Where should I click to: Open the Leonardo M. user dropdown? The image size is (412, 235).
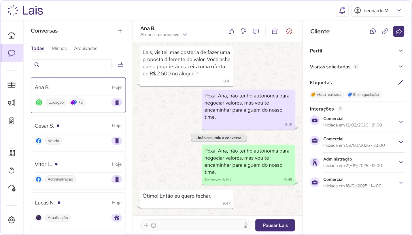pyautogui.click(x=378, y=10)
